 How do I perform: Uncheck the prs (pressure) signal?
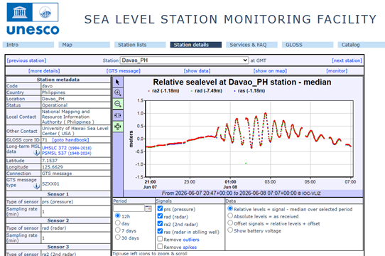[x=160, y=208]
